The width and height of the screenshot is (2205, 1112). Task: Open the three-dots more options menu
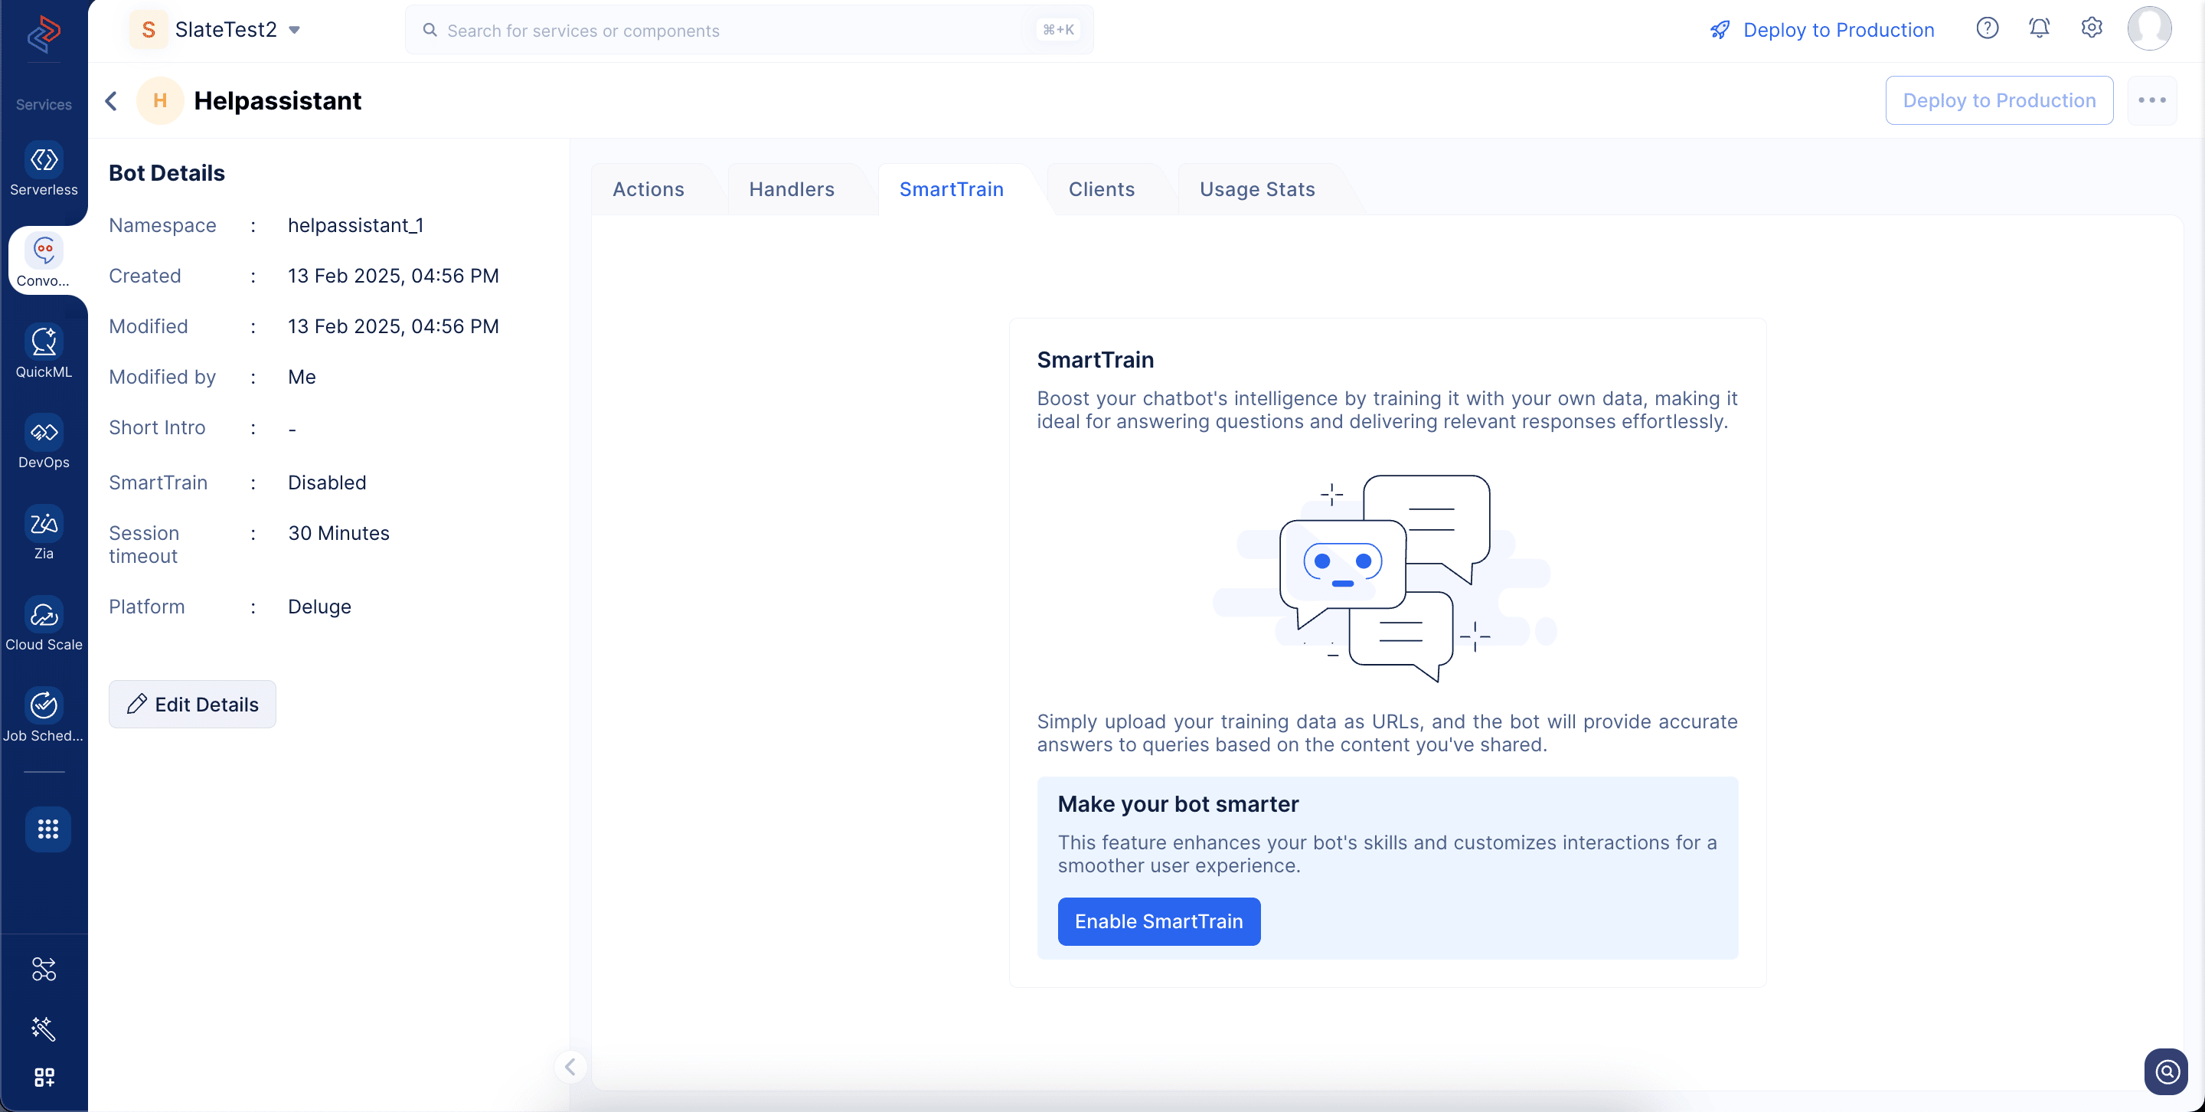click(x=2151, y=100)
